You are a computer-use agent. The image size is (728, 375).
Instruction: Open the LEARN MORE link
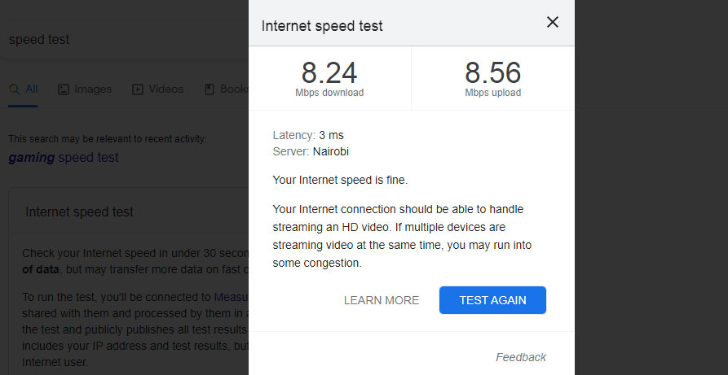(382, 300)
